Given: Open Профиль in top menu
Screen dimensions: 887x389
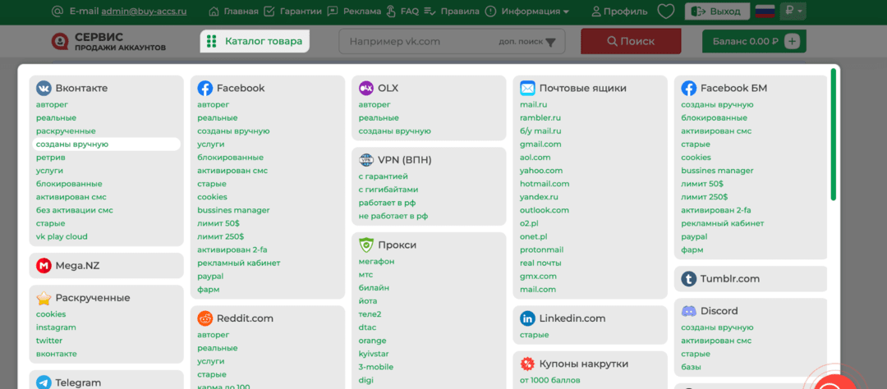Looking at the screenshot, I should pos(625,11).
